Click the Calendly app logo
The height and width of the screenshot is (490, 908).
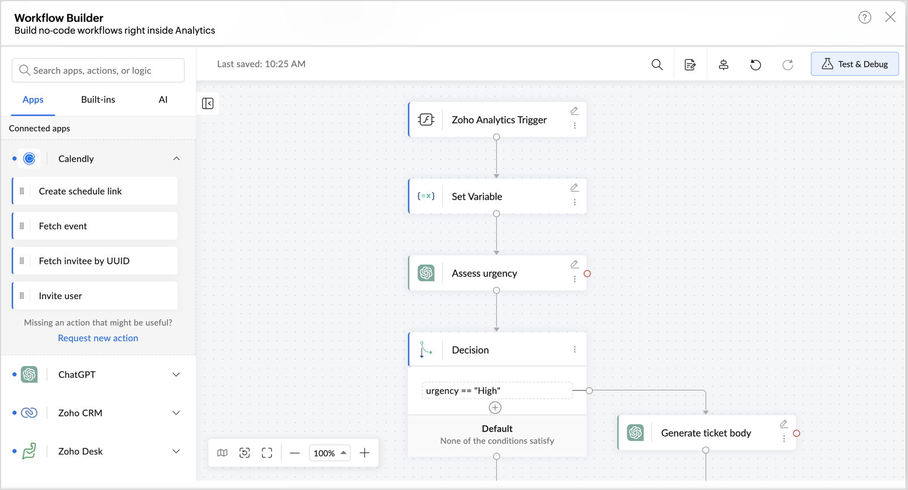(29, 159)
